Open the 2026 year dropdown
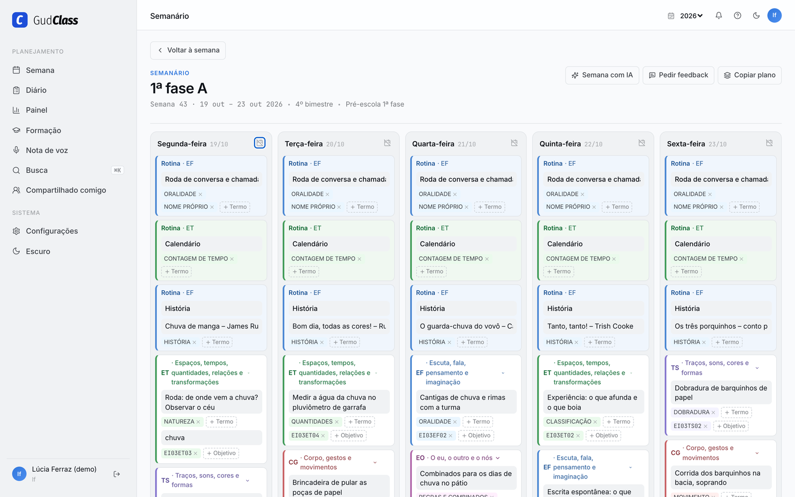This screenshot has width=795, height=497. click(x=691, y=16)
